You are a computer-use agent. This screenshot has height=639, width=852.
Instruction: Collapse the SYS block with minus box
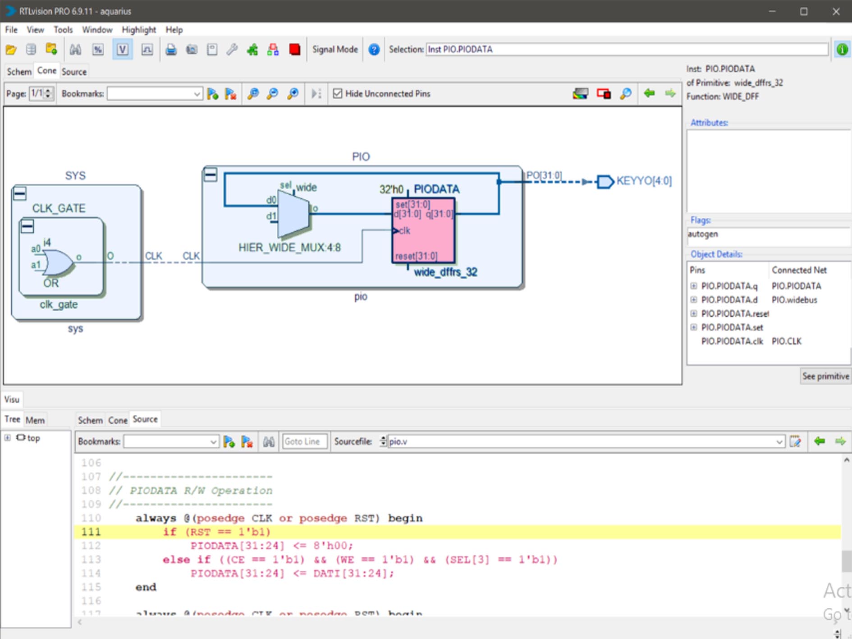point(20,193)
